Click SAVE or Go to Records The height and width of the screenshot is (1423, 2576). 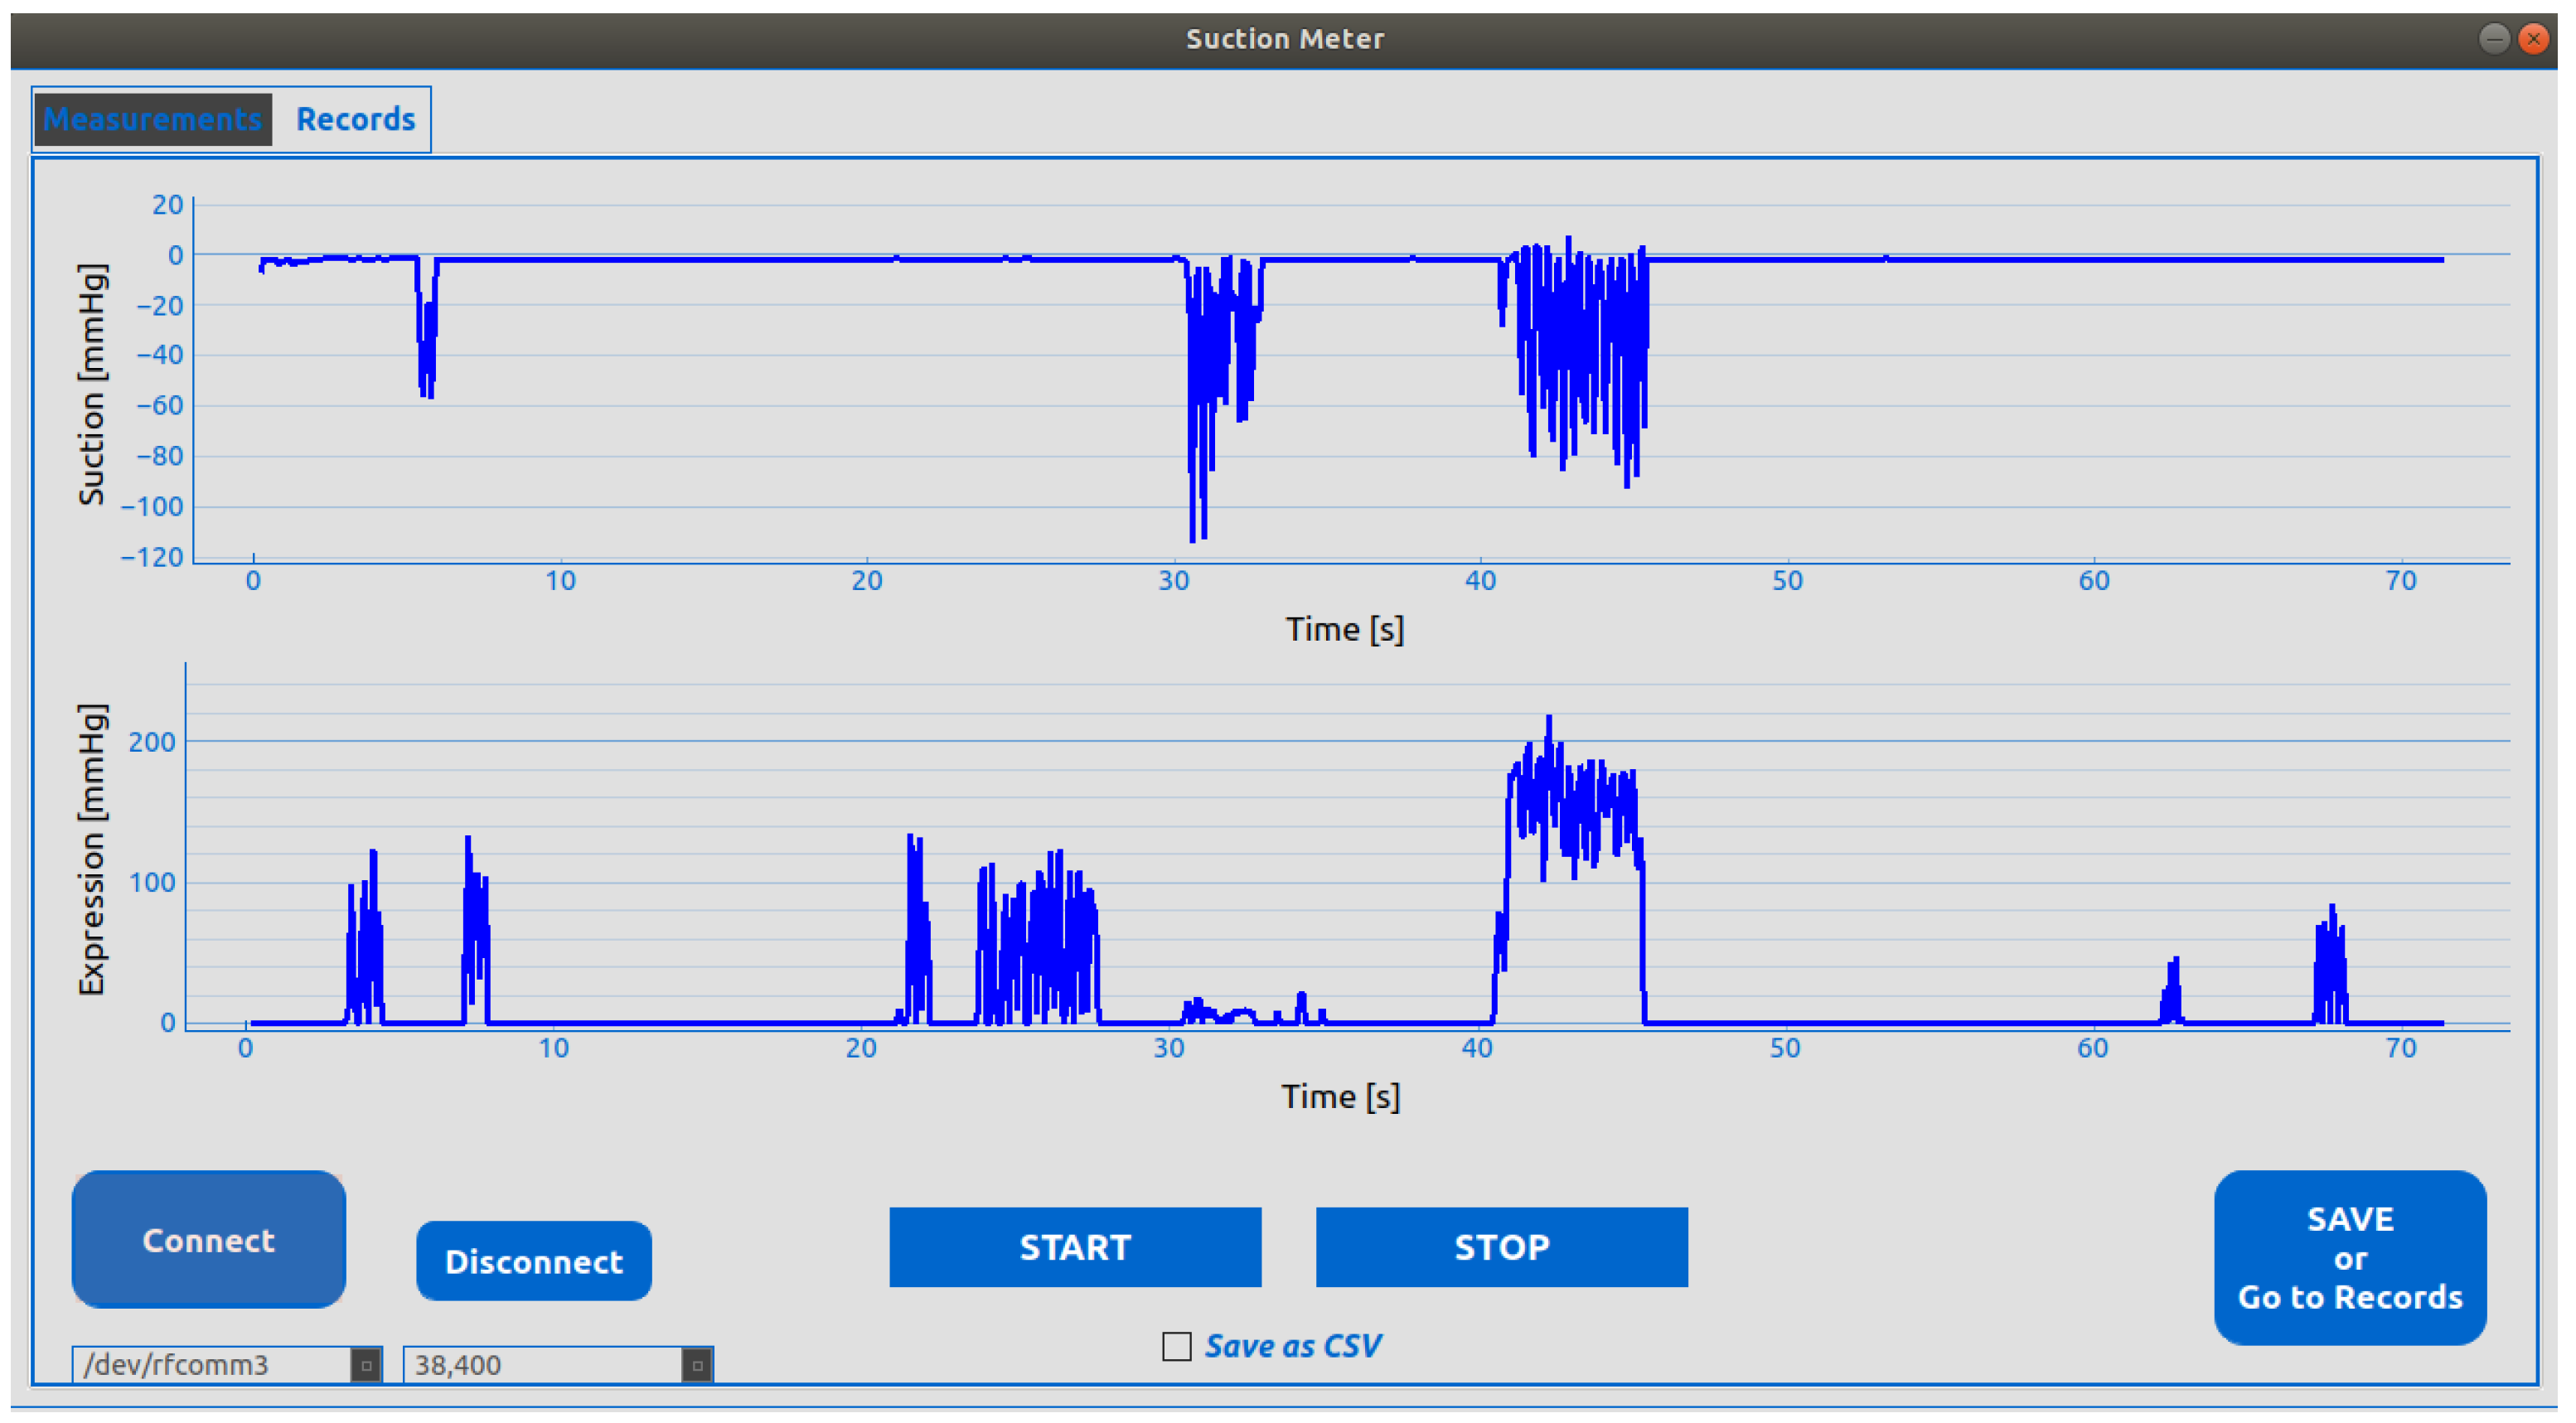(2349, 1258)
